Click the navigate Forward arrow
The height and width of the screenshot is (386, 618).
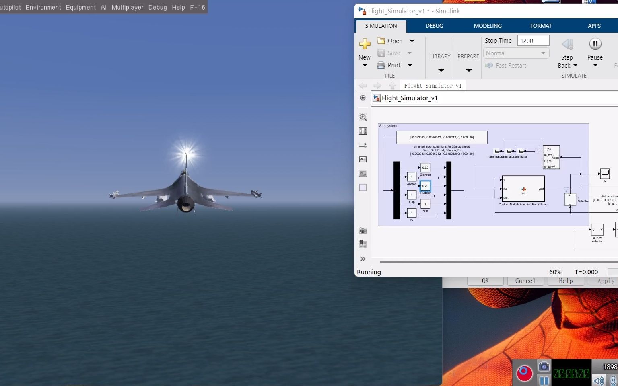pyautogui.click(x=377, y=86)
